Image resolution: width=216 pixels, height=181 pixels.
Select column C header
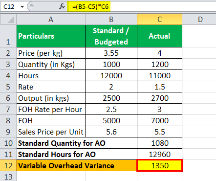coord(159,20)
